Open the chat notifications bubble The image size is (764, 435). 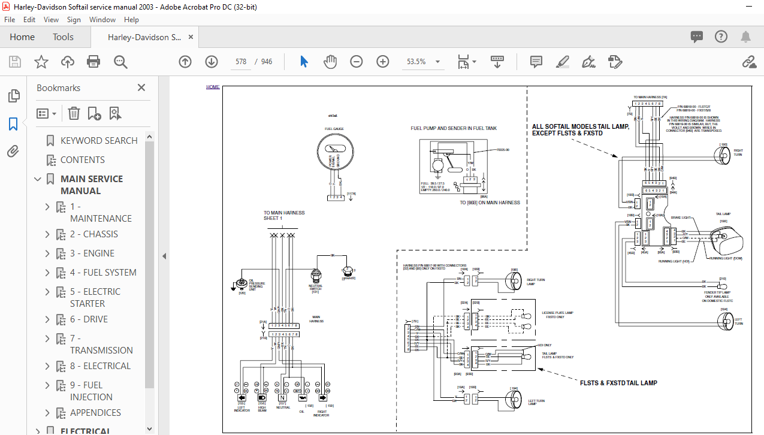click(696, 37)
